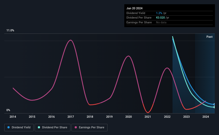Click the 2014 x-axis year label
The width and height of the screenshot is (219, 135).
[13, 117]
